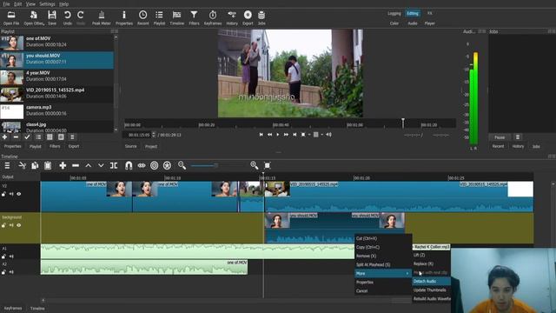
Task: Click the timeline Append plus icon
Action: pyautogui.click(x=63, y=165)
